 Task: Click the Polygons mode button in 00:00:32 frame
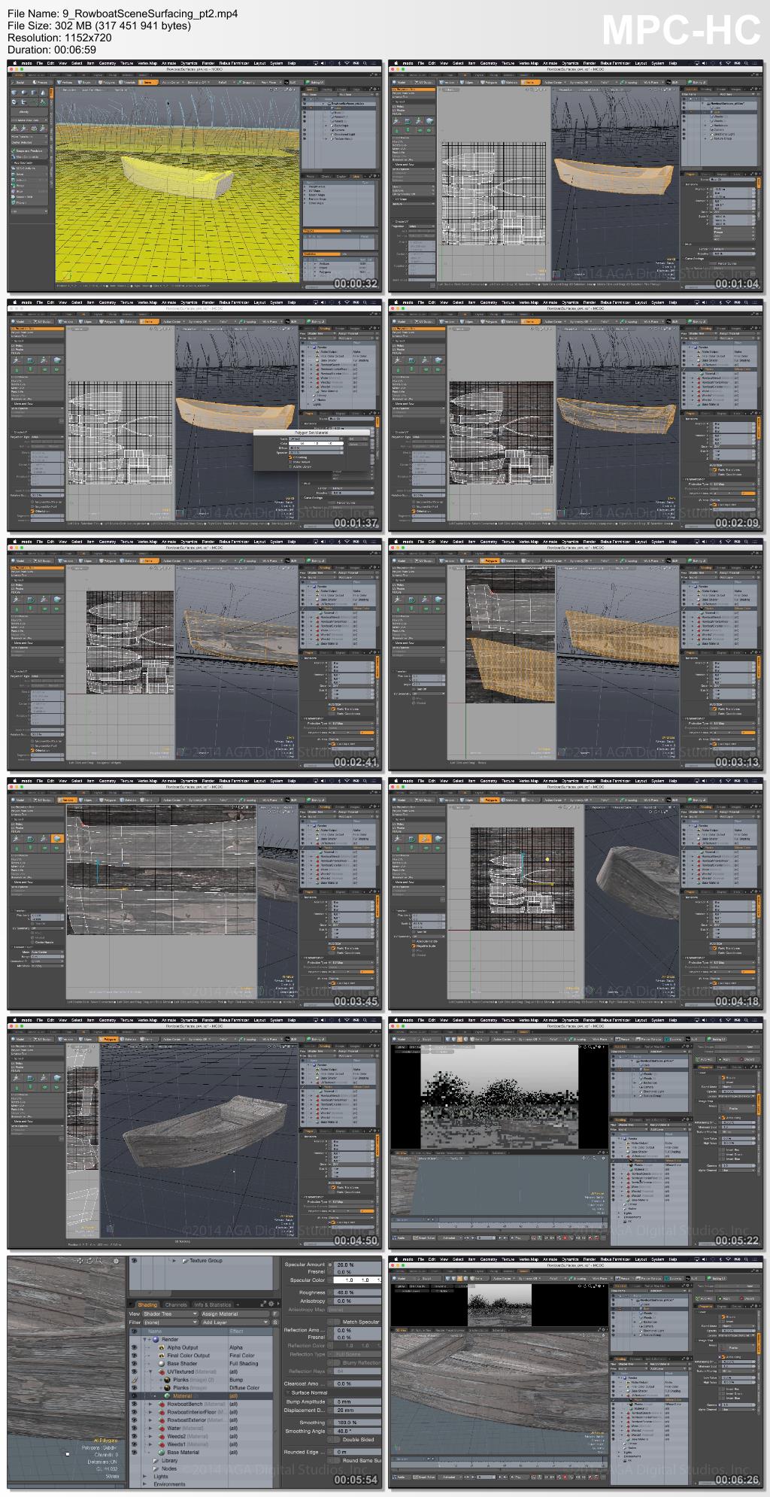click(x=106, y=82)
